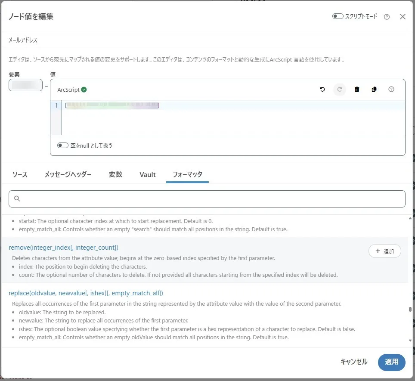
Task: Open help icon next to スクリプトモード
Action: click(387, 17)
